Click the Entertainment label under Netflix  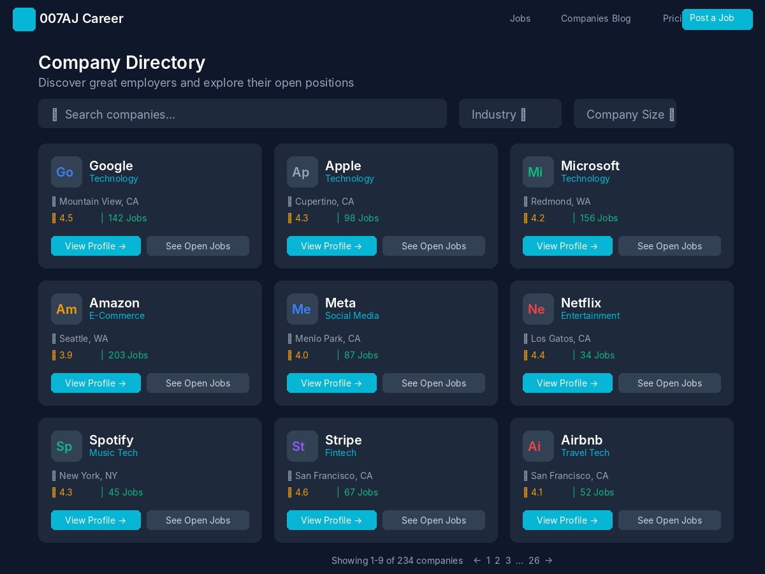click(x=590, y=316)
